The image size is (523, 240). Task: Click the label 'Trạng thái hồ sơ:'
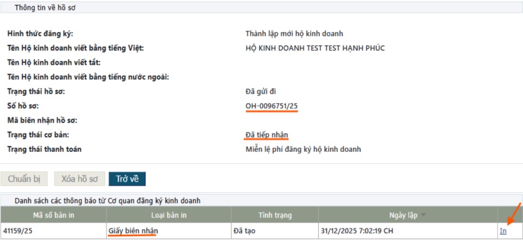36,91
